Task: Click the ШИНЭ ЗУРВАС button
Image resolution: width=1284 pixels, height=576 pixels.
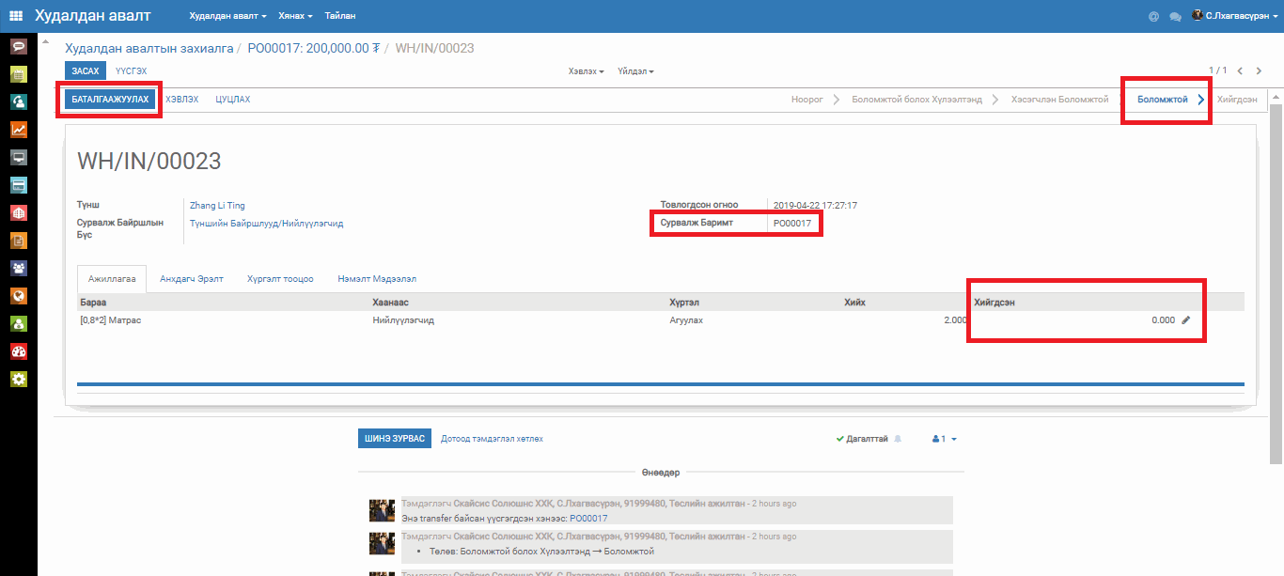Action: pos(394,439)
